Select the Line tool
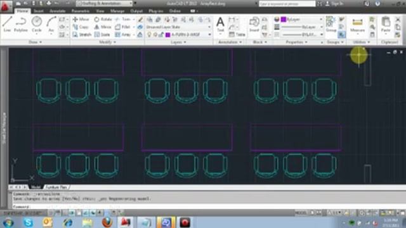406x228 pixels. click(7, 24)
